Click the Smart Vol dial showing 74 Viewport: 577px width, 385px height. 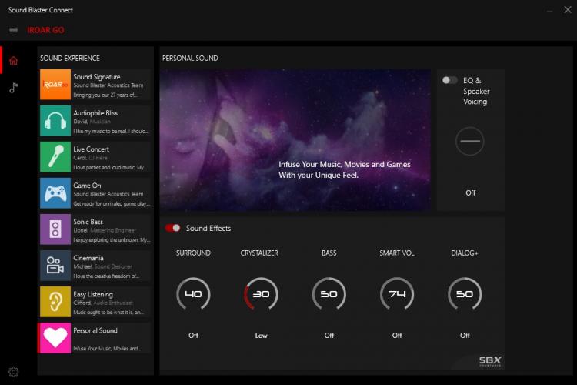(397, 294)
